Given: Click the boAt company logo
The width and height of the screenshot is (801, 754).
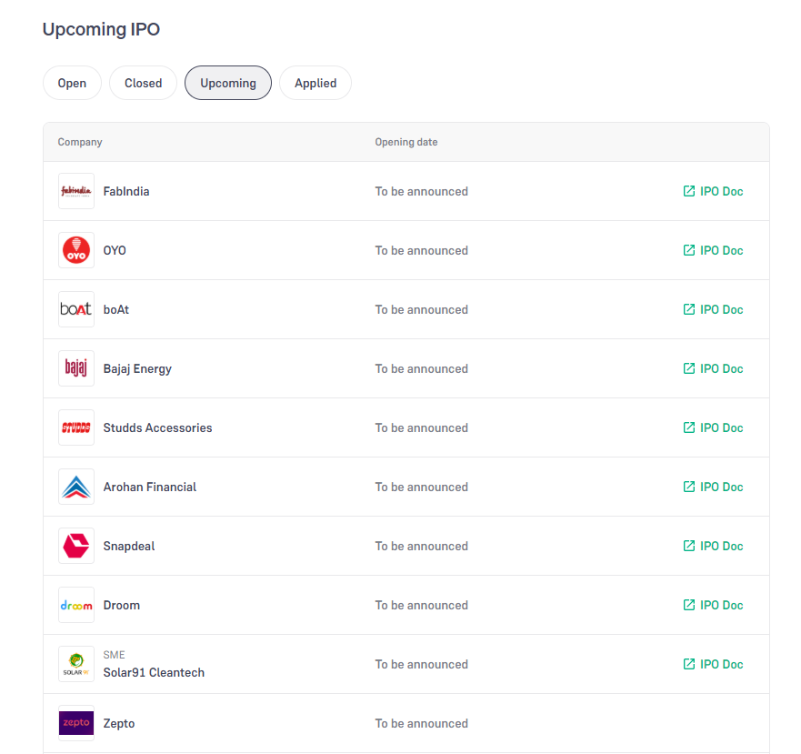Looking at the screenshot, I should (x=76, y=309).
